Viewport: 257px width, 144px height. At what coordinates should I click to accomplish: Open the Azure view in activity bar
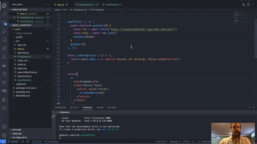[4, 100]
